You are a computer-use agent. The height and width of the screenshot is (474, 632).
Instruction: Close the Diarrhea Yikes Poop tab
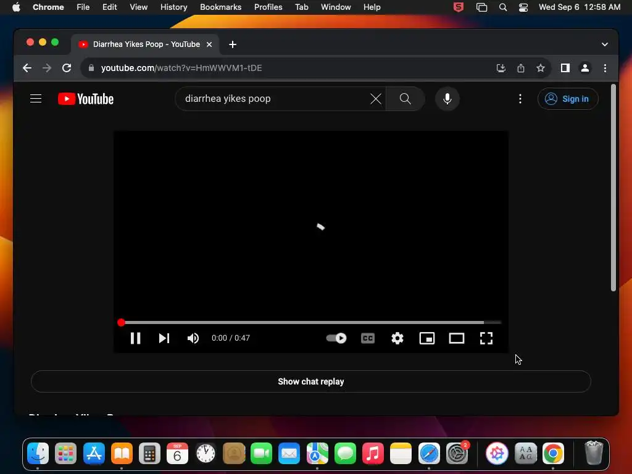point(209,44)
